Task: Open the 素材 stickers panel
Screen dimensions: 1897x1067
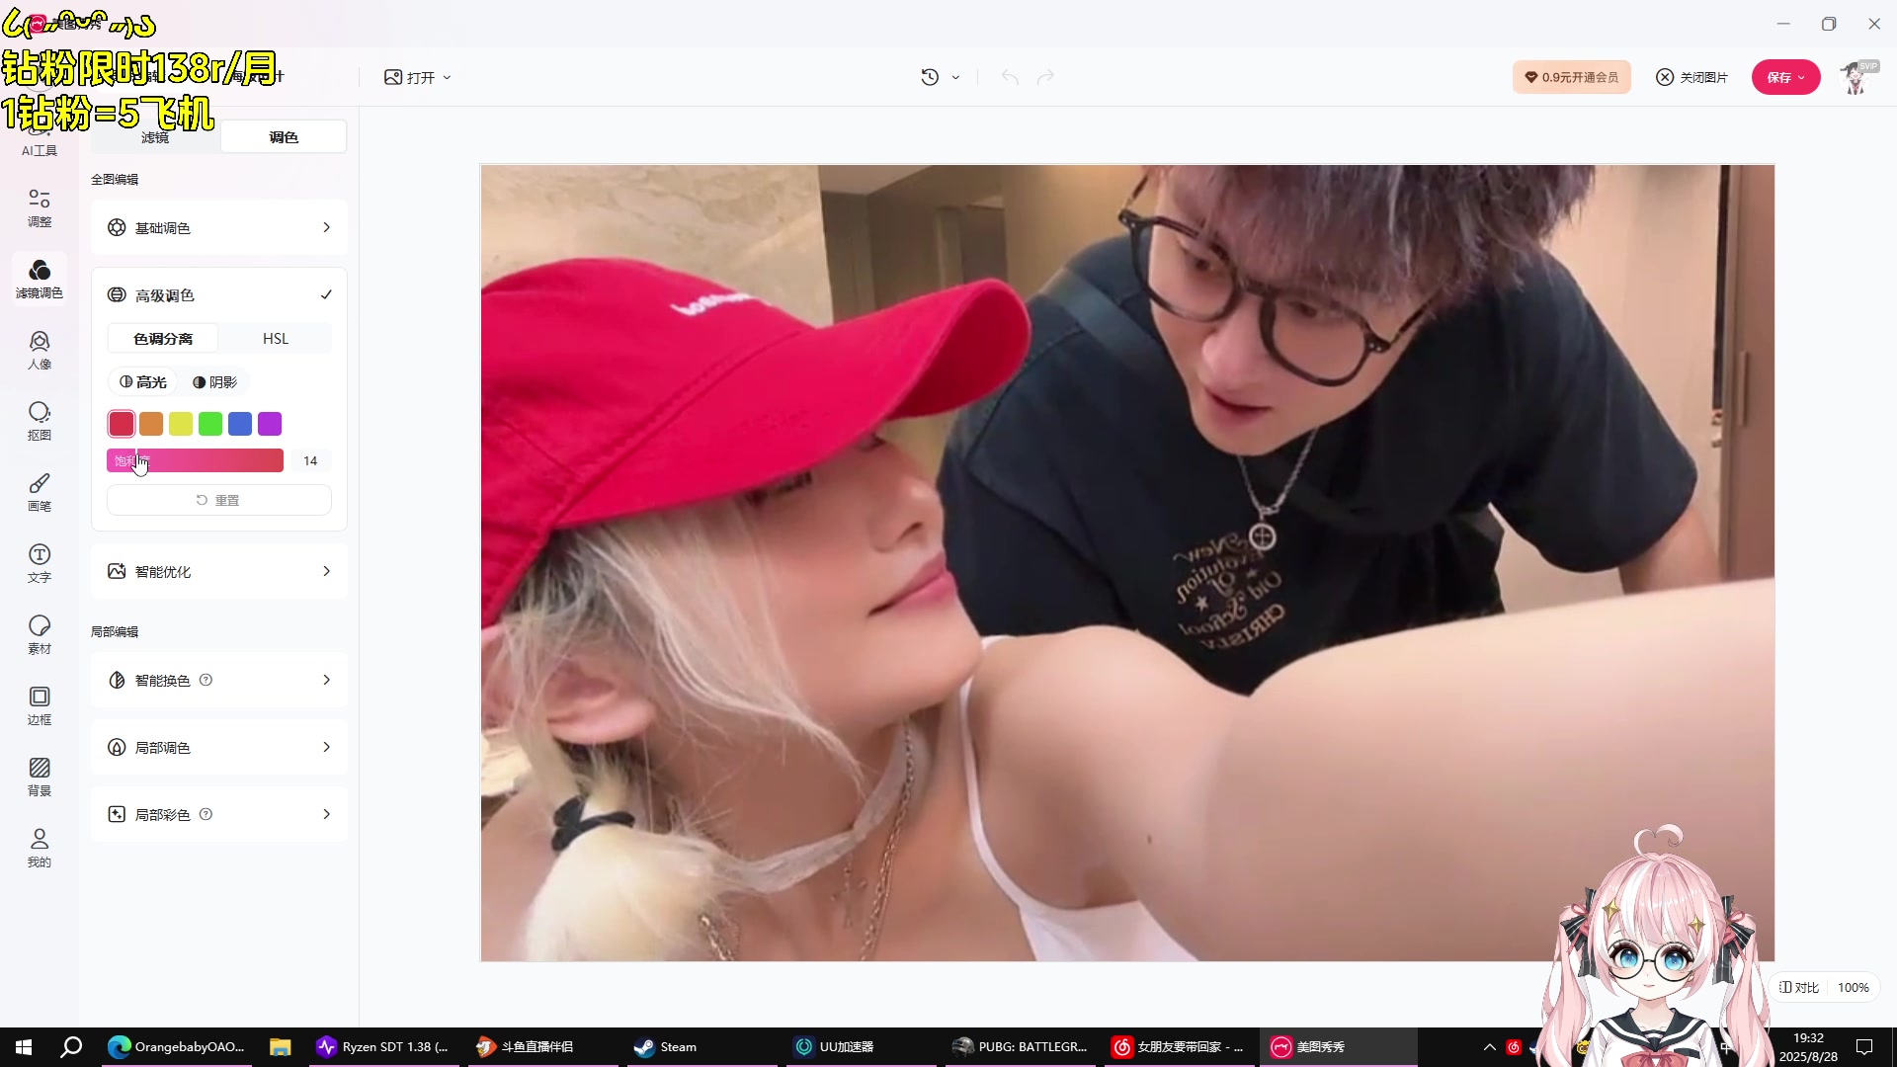Action: click(x=40, y=634)
